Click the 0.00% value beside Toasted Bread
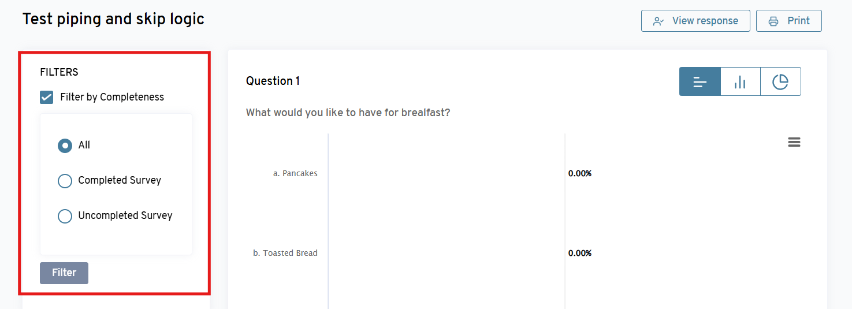The height and width of the screenshot is (309, 852). click(x=580, y=253)
